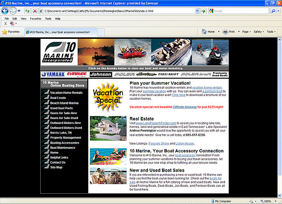
Task: Open the recent pages dropdown arrow
Action: (19, 11)
